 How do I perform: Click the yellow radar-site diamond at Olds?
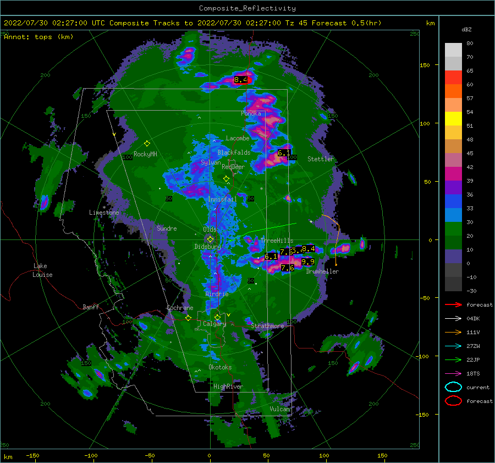210,239
